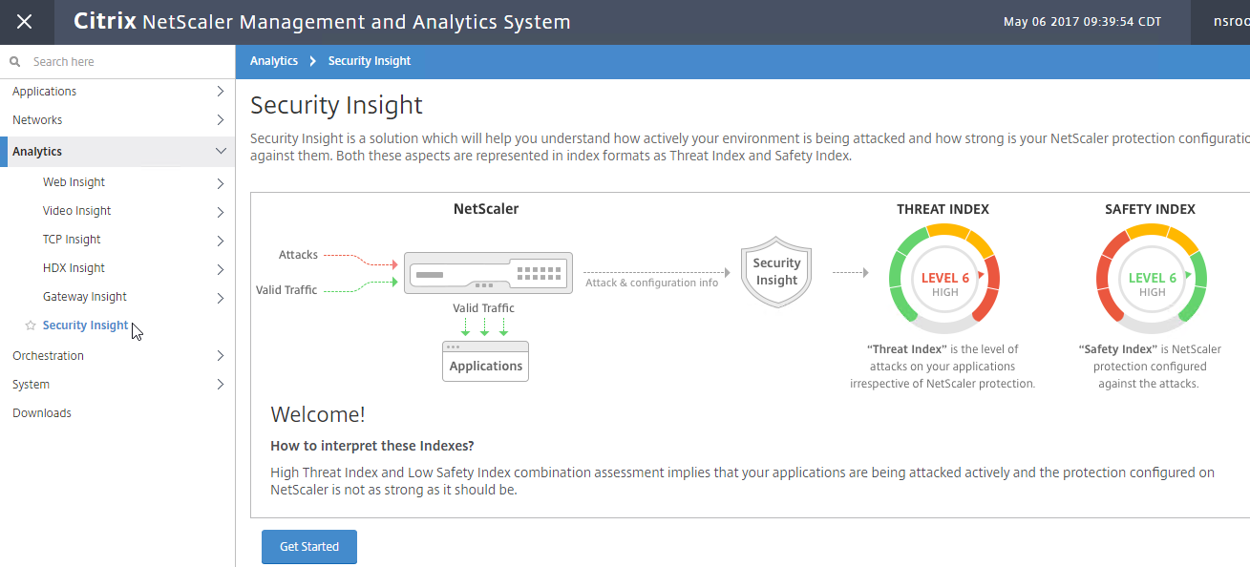
Task: Expand the Networks menu arrow
Action: [x=221, y=120]
